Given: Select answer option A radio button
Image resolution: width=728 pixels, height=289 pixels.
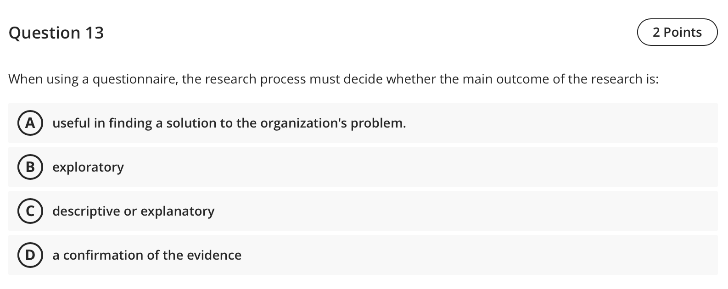Looking at the screenshot, I should tap(30, 123).
